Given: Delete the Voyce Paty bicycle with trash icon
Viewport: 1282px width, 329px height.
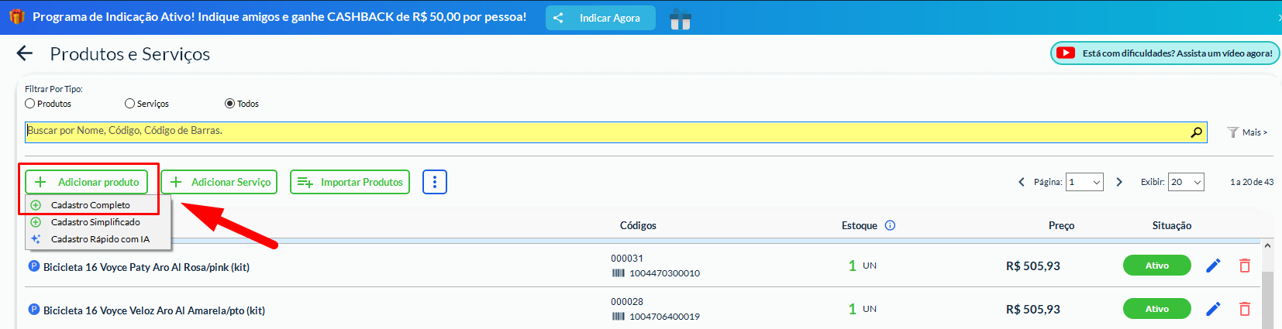Looking at the screenshot, I should coord(1245,266).
